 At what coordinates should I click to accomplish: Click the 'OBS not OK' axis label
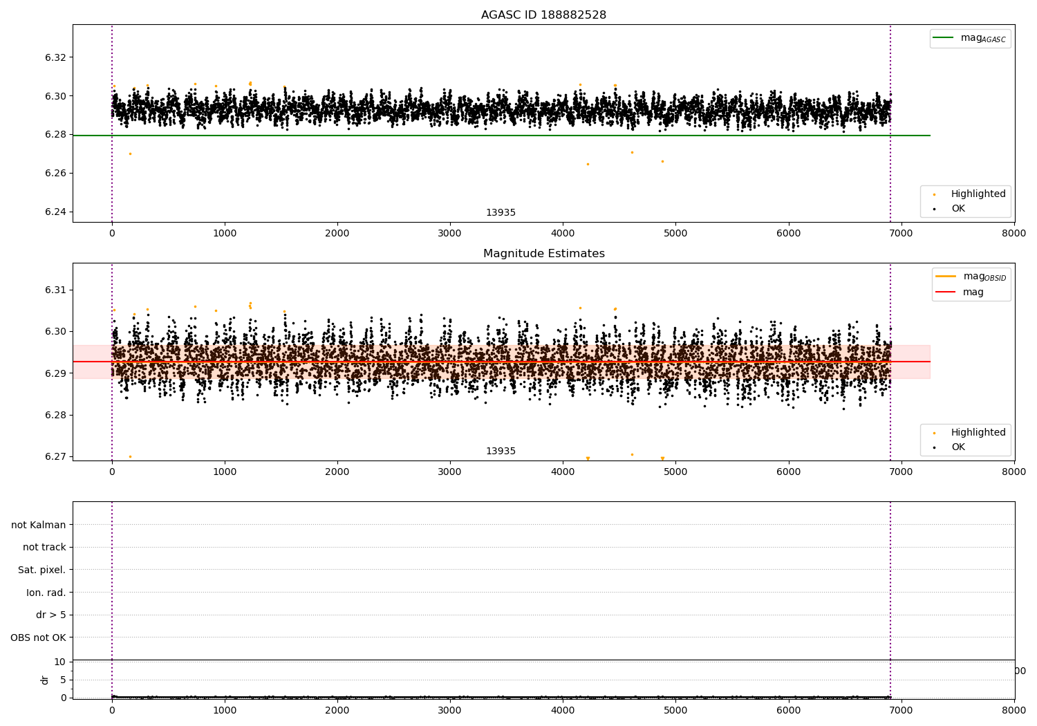[38, 637]
